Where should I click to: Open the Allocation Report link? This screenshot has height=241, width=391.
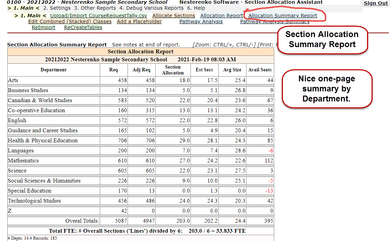pos(221,16)
